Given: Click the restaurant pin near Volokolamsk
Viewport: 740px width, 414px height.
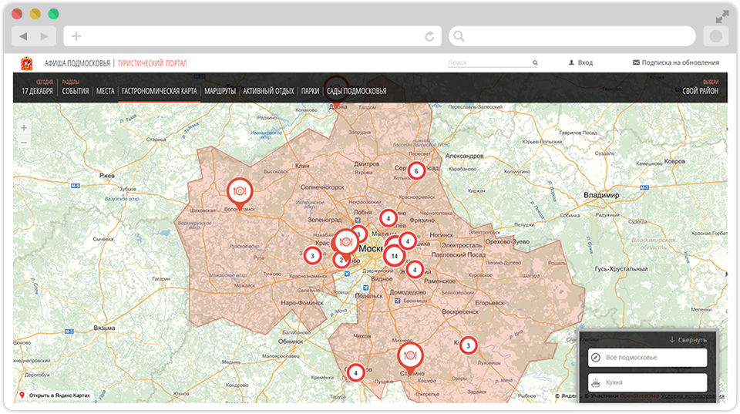Looking at the screenshot, I should 238,190.
